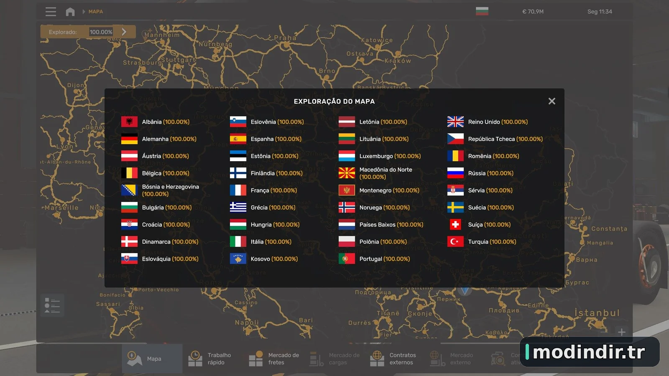Click the € 70,9M balance display
Image resolution: width=669 pixels, height=376 pixels.
533,12
